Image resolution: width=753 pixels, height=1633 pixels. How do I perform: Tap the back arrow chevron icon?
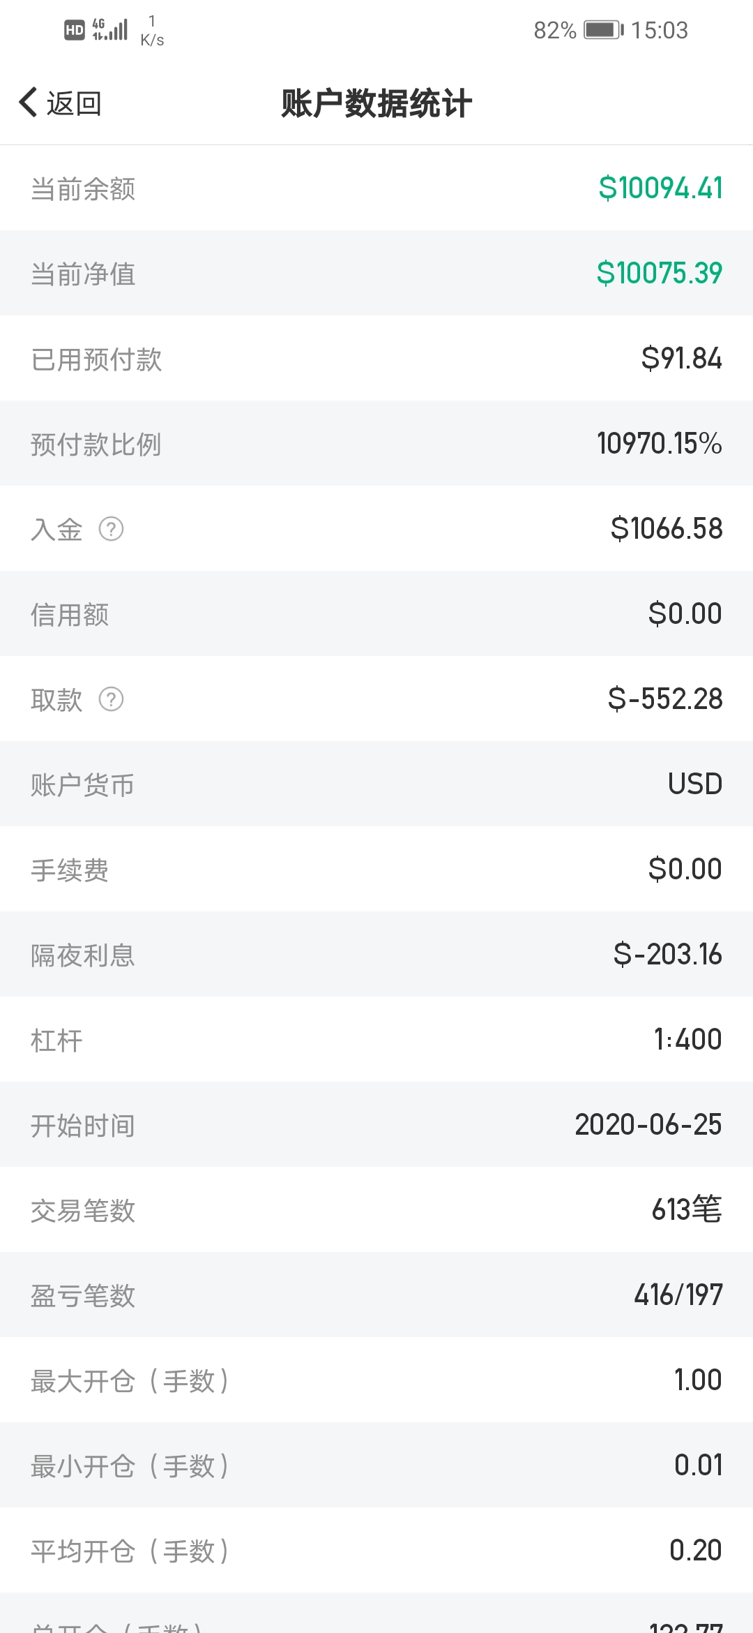click(28, 103)
